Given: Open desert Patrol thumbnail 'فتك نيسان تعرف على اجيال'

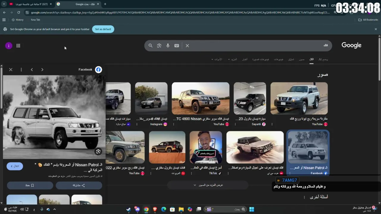Looking at the screenshot, I should click(x=255, y=147).
